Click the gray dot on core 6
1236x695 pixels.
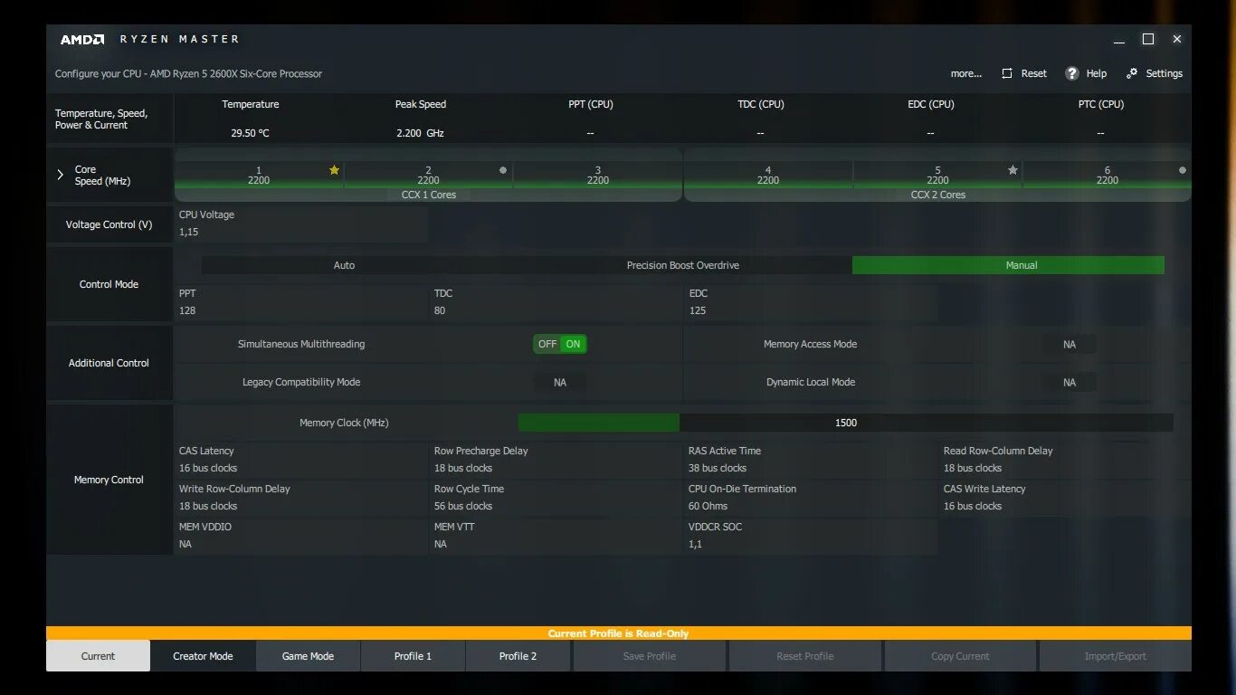[x=1183, y=169]
